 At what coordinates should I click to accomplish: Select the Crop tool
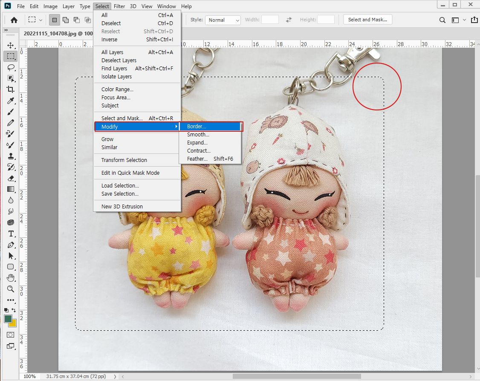tap(11, 89)
